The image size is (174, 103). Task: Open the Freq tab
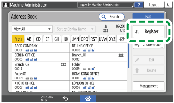tap(18, 39)
